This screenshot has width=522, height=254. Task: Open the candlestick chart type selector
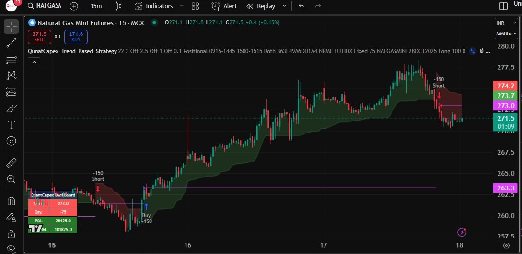[x=118, y=6]
